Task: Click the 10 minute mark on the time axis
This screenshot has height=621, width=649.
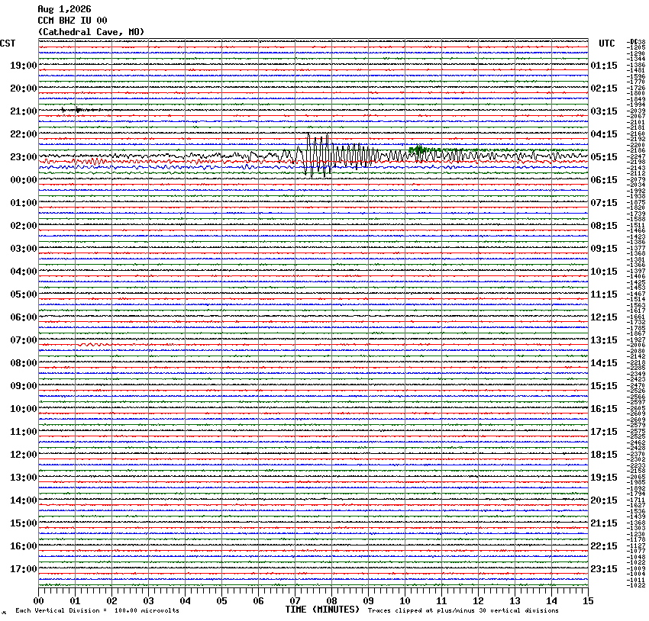Action: [405, 601]
